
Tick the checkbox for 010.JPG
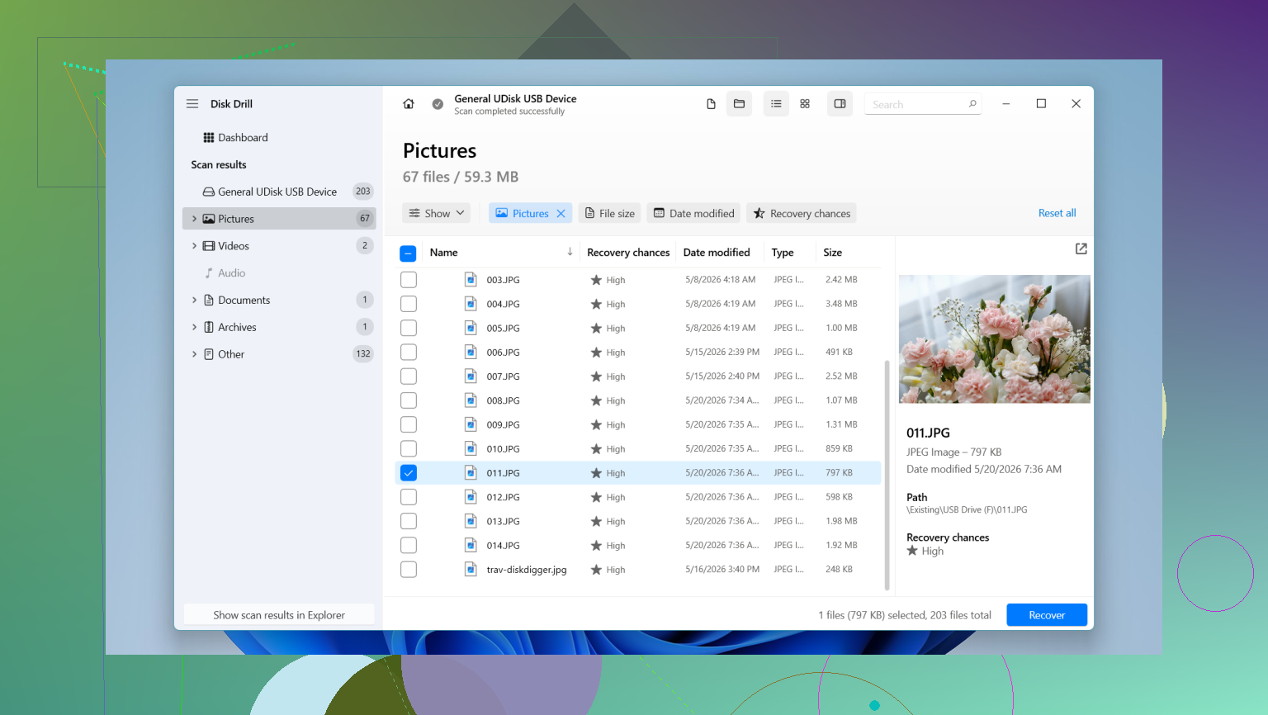[409, 449]
